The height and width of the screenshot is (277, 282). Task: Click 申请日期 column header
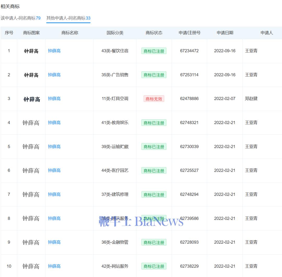[225, 33]
